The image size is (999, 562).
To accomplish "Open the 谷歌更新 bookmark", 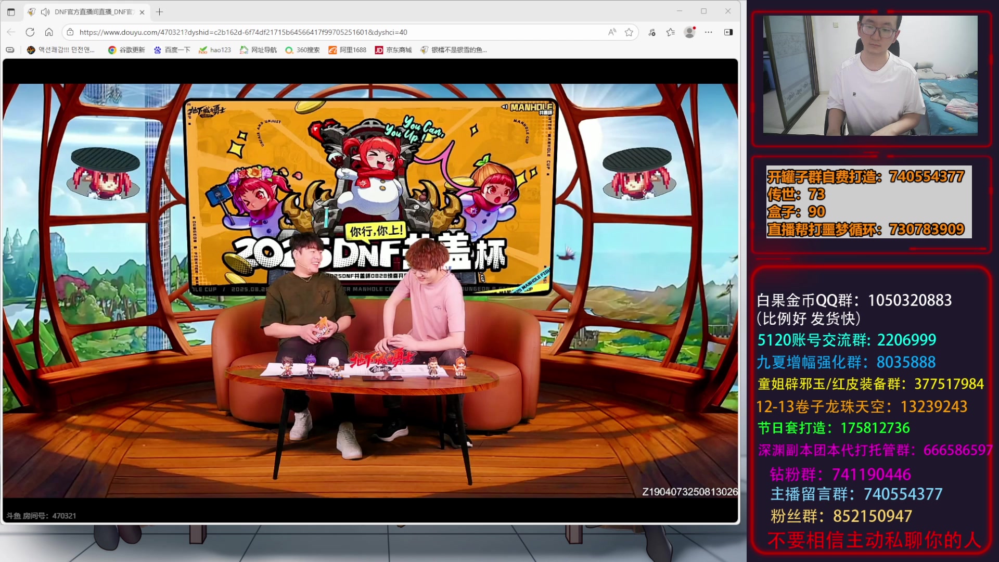I will (x=126, y=50).
